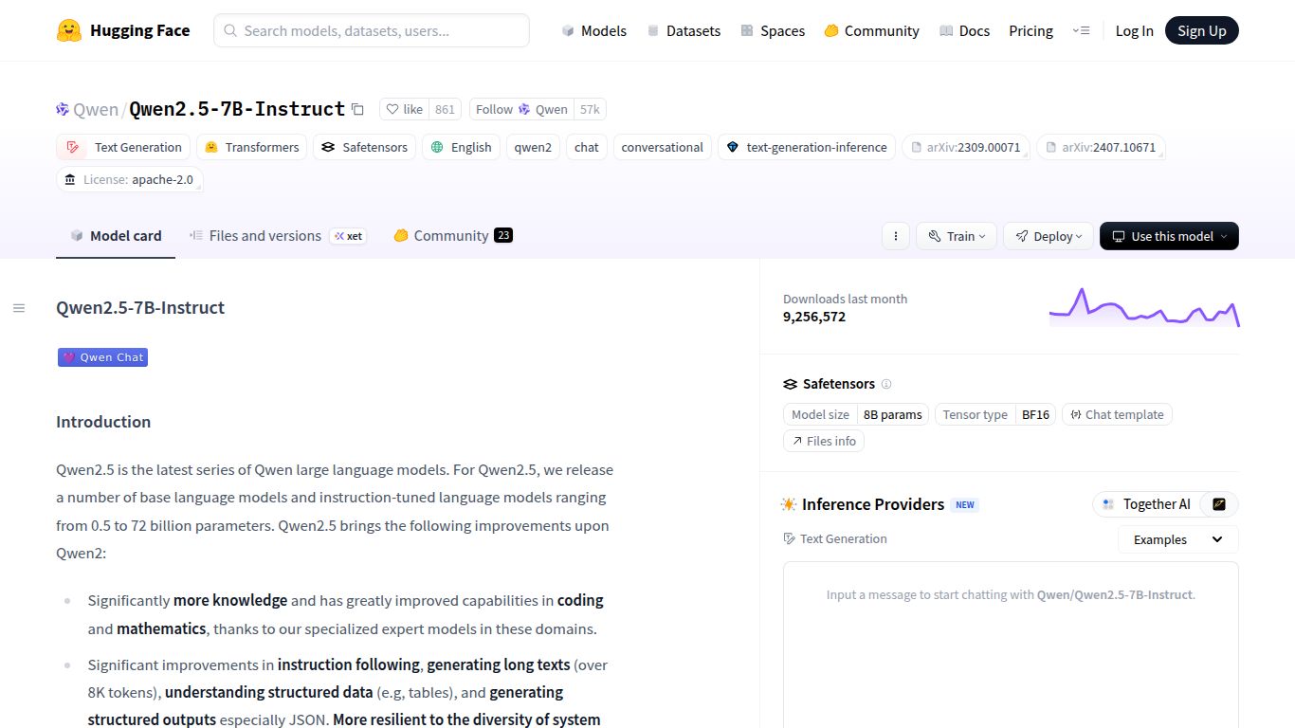Image resolution: width=1295 pixels, height=728 pixels.
Task: Open the three-dot more options menu
Action: point(896,236)
